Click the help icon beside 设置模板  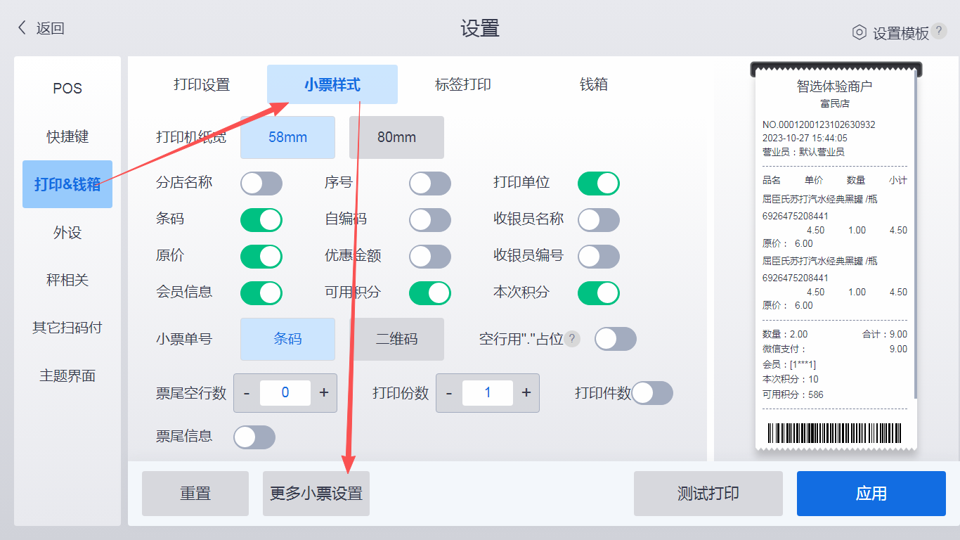(x=939, y=31)
